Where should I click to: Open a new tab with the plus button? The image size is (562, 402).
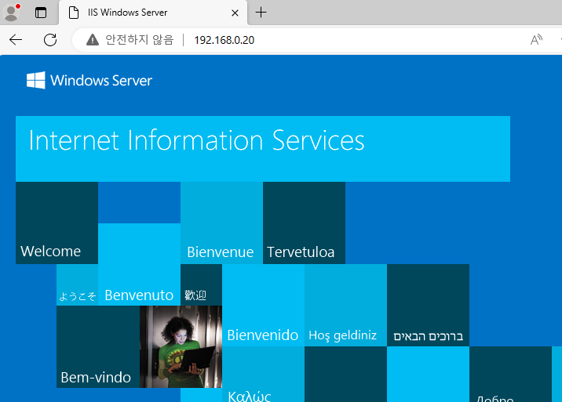click(261, 13)
